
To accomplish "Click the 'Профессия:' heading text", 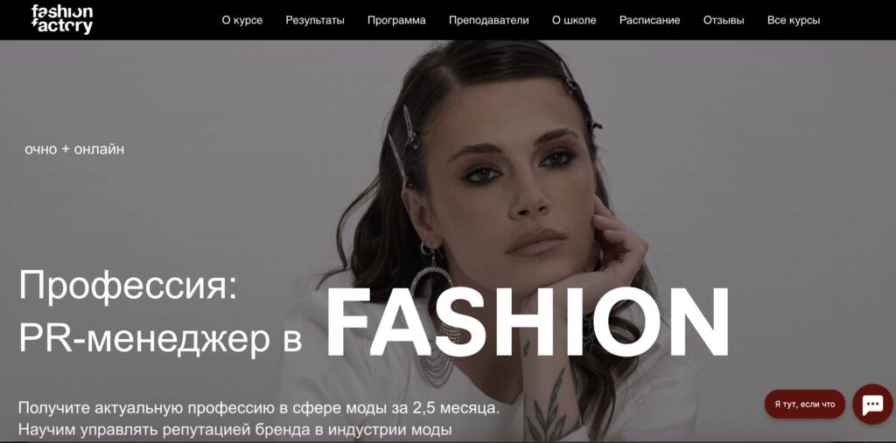I will 128,287.
